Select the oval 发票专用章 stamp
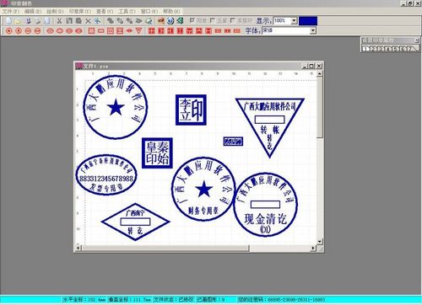The width and height of the screenshot is (422, 305). point(106,174)
